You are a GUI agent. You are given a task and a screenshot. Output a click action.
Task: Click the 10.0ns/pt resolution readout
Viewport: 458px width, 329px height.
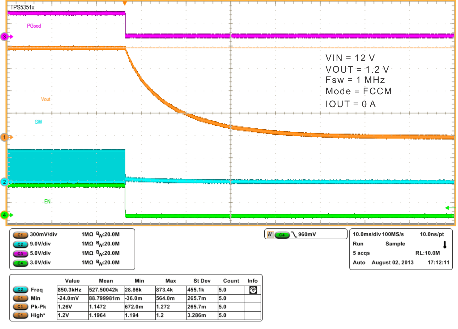(x=432, y=234)
